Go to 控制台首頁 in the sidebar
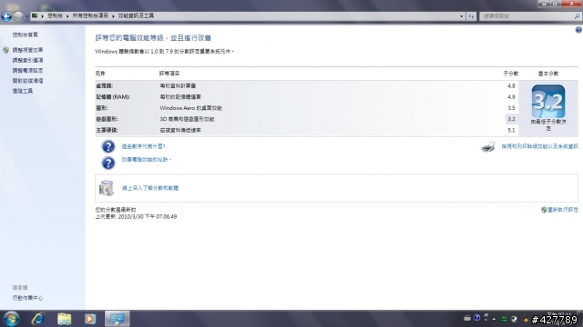583x327 pixels. [x=25, y=35]
